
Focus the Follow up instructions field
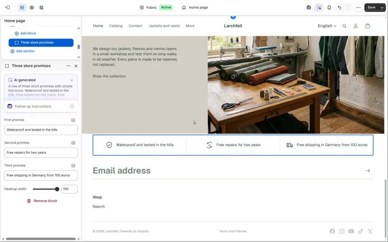(x=41, y=106)
